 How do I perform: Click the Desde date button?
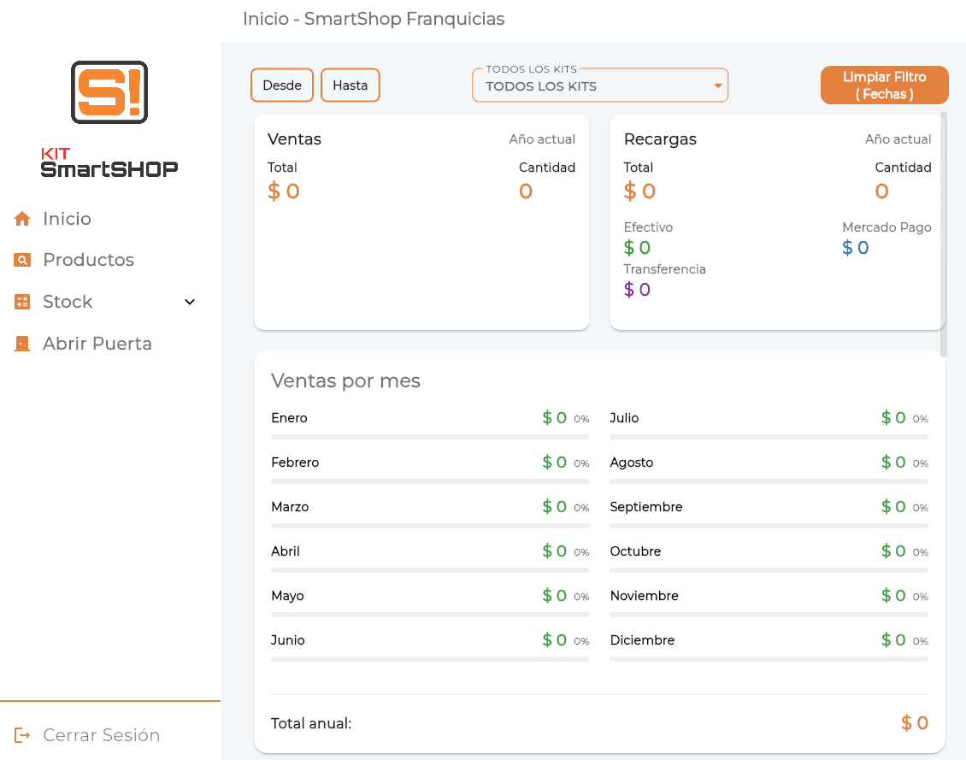tap(281, 85)
